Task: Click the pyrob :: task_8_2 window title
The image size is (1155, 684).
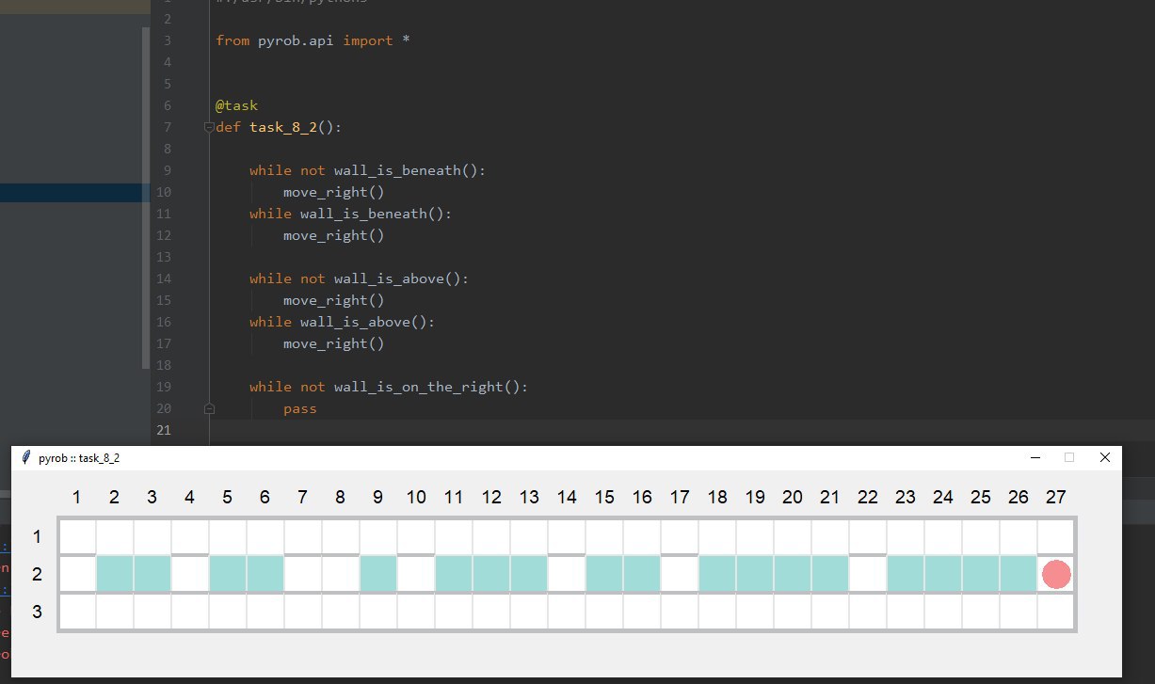Action: coord(79,458)
